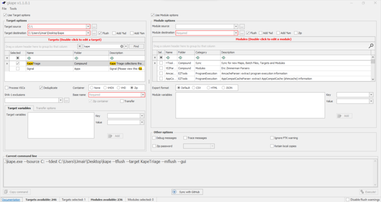Toggle the Target Flush checkbox

point(100,33)
